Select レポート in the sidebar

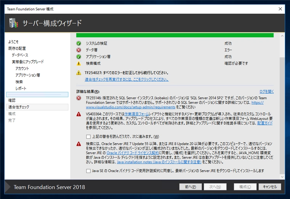(x=21, y=88)
